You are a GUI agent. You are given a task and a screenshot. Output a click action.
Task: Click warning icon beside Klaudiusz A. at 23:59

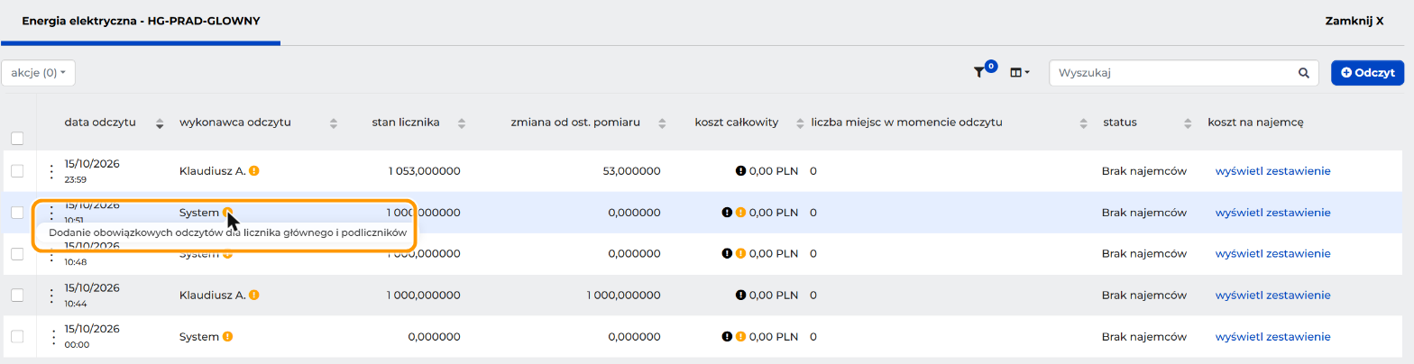click(254, 170)
